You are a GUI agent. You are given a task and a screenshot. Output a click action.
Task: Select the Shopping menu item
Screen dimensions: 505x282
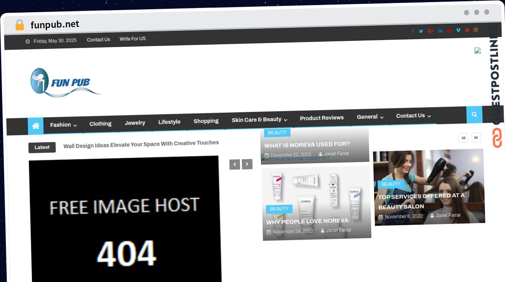pyautogui.click(x=206, y=121)
